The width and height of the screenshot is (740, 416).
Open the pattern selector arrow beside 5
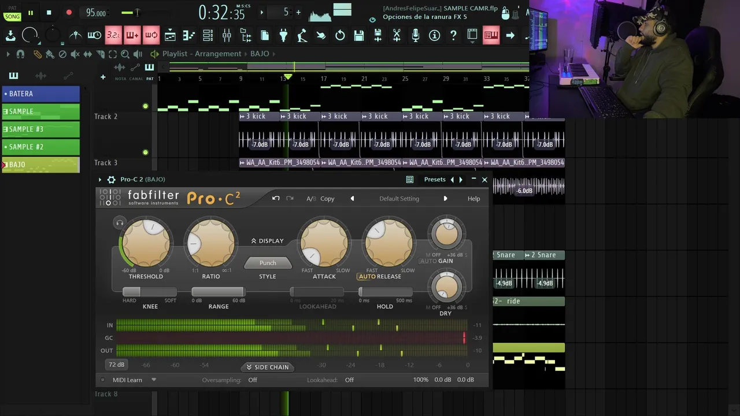pos(261,12)
